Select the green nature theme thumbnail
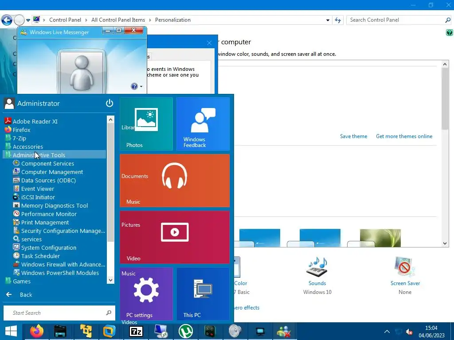The width and height of the screenshot is (454, 340). (380, 238)
